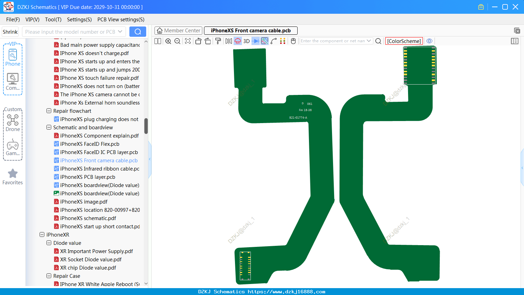Open the component name dropdown arrow
This screenshot has width=524, height=295.
tap(369, 41)
